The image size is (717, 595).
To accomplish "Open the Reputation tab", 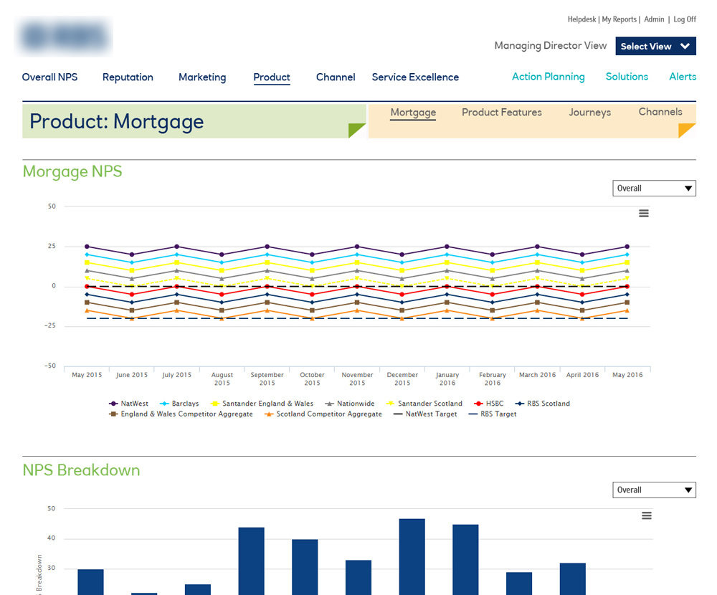I will [128, 77].
